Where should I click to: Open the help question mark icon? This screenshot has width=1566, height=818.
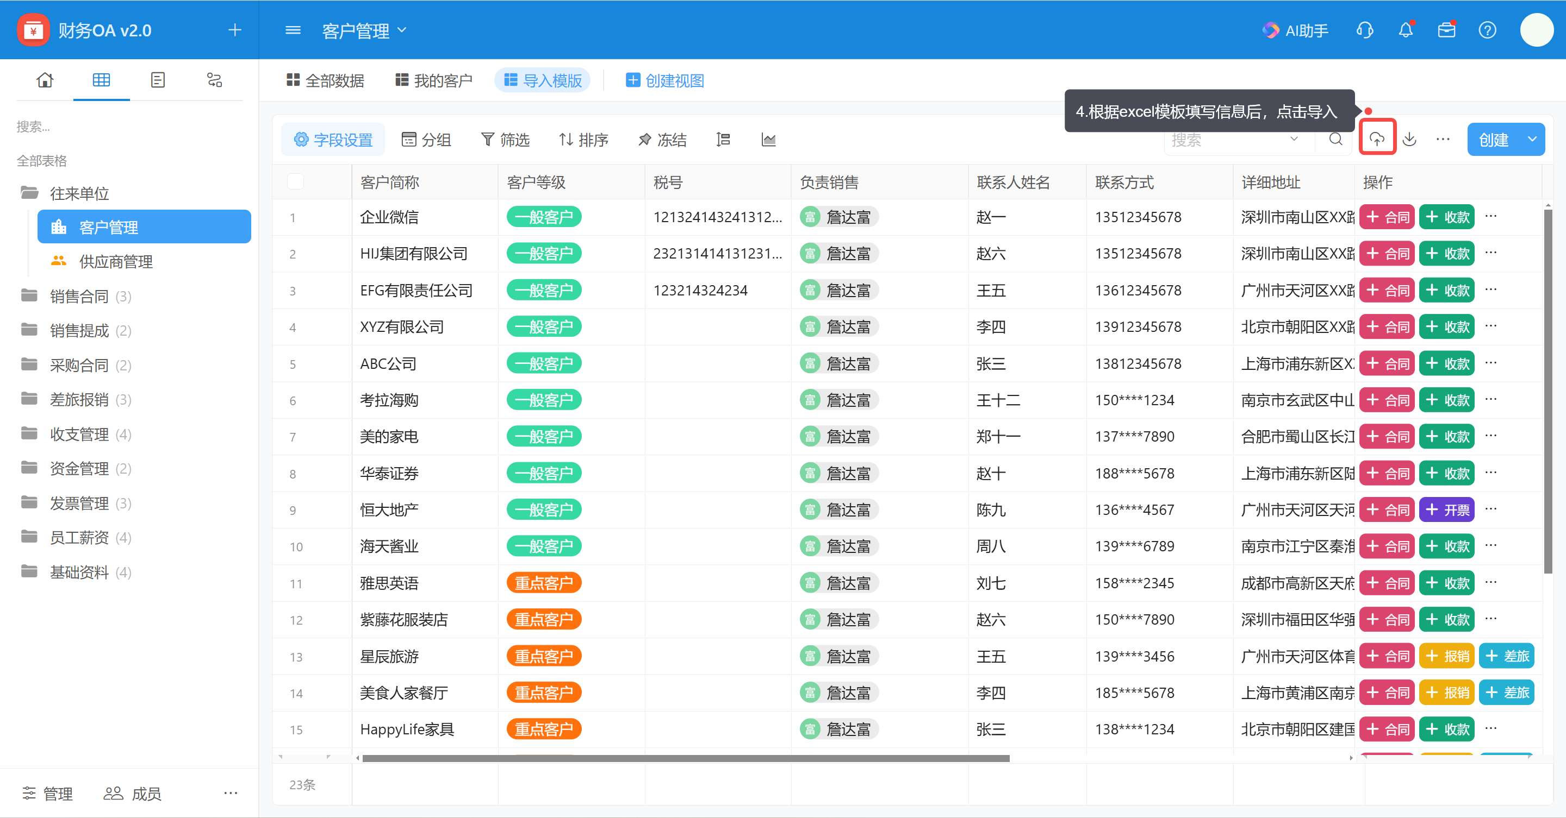click(1487, 30)
